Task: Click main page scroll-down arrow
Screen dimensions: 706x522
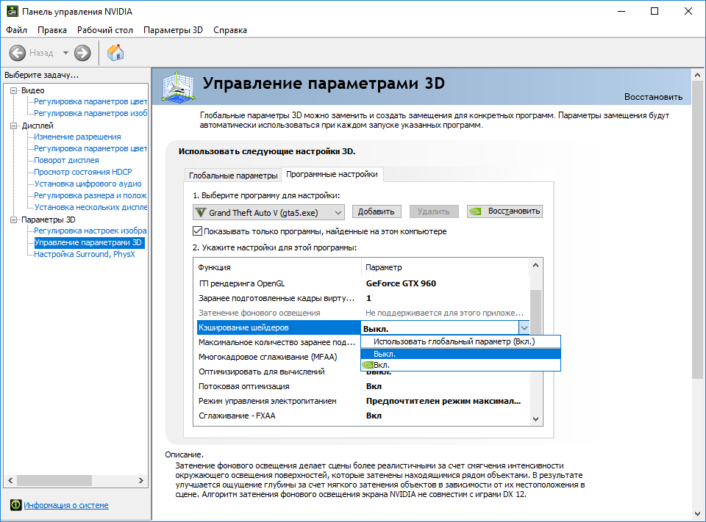Action: point(697,514)
